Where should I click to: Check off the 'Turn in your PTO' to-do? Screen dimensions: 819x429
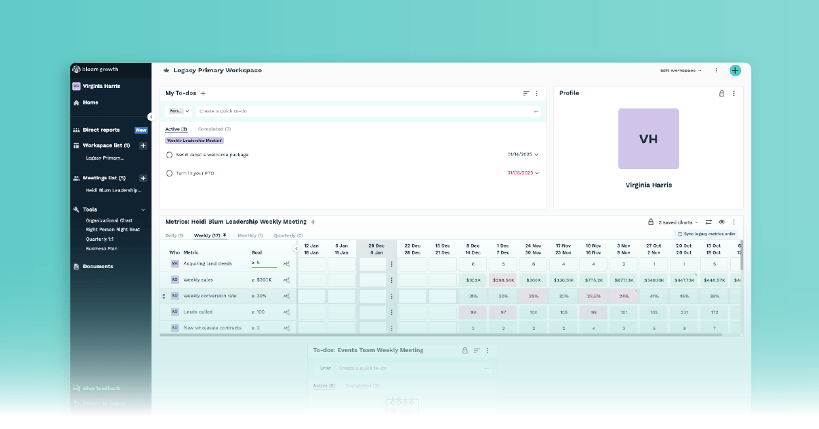tap(169, 173)
